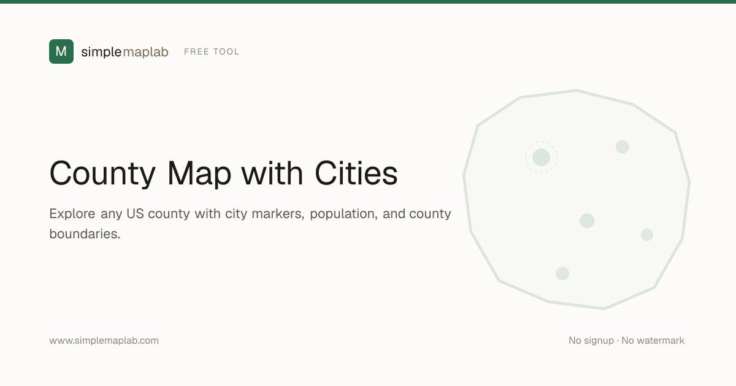The width and height of the screenshot is (736, 386).
Task: Click the simplemaplab brand name
Action: pos(125,52)
